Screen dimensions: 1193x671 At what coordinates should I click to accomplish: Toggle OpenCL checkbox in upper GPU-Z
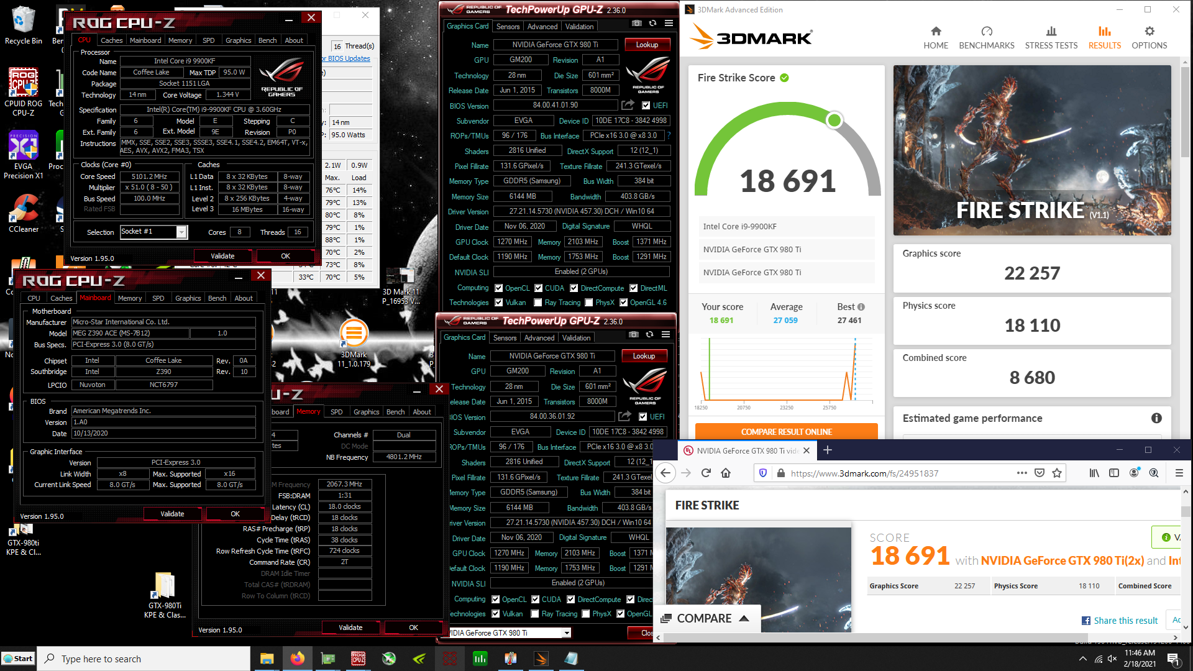click(x=498, y=288)
